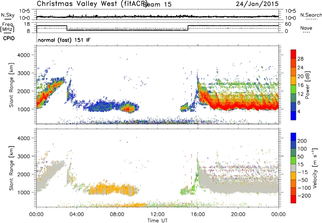Click the frequency trace drop near 03:00
Screen dimensions: 322x223
(67, 28)
